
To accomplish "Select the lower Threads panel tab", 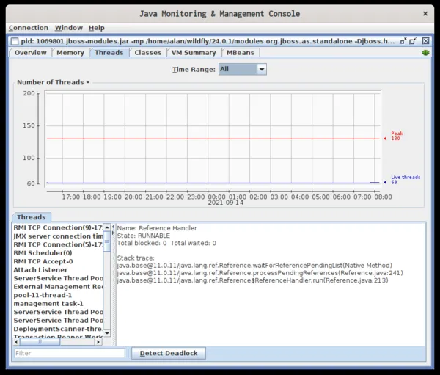I will 31,217.
